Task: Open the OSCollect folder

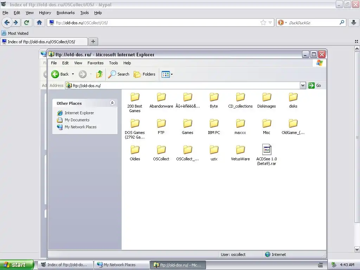Action: coord(161,153)
